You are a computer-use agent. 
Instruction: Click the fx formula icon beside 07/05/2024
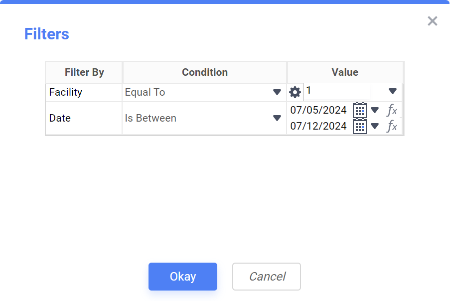[392, 110]
